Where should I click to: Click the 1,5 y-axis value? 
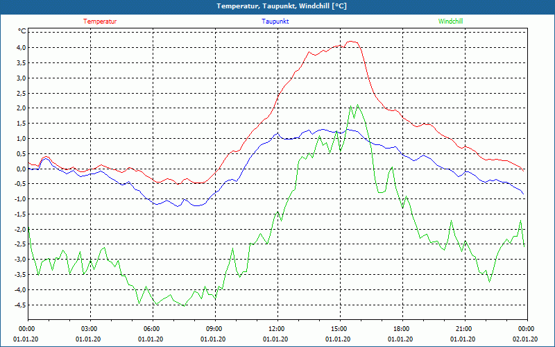click(x=22, y=124)
